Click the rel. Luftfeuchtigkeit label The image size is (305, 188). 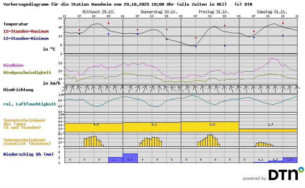point(29,104)
